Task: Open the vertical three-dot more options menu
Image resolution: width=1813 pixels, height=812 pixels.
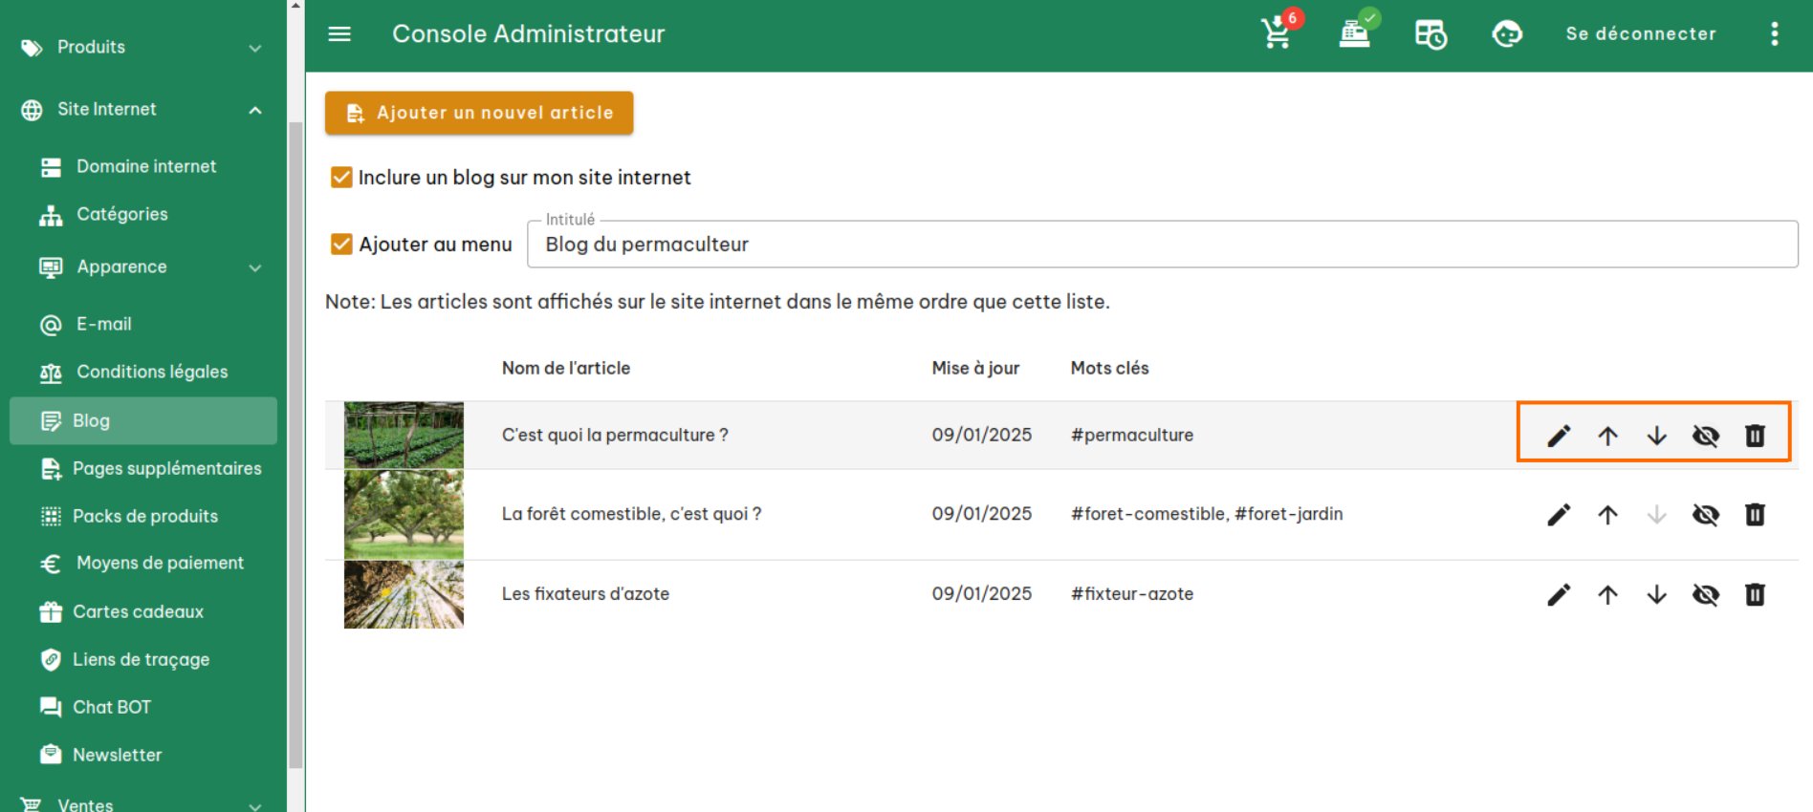Action: (1774, 33)
